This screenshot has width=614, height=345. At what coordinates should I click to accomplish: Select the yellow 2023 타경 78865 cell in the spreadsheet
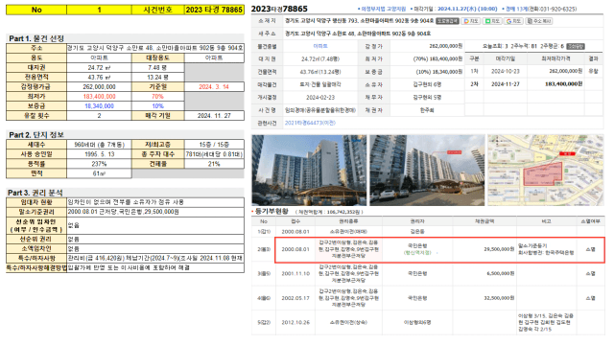coord(214,10)
